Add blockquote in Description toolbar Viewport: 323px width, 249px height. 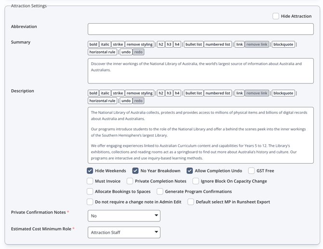point(283,93)
